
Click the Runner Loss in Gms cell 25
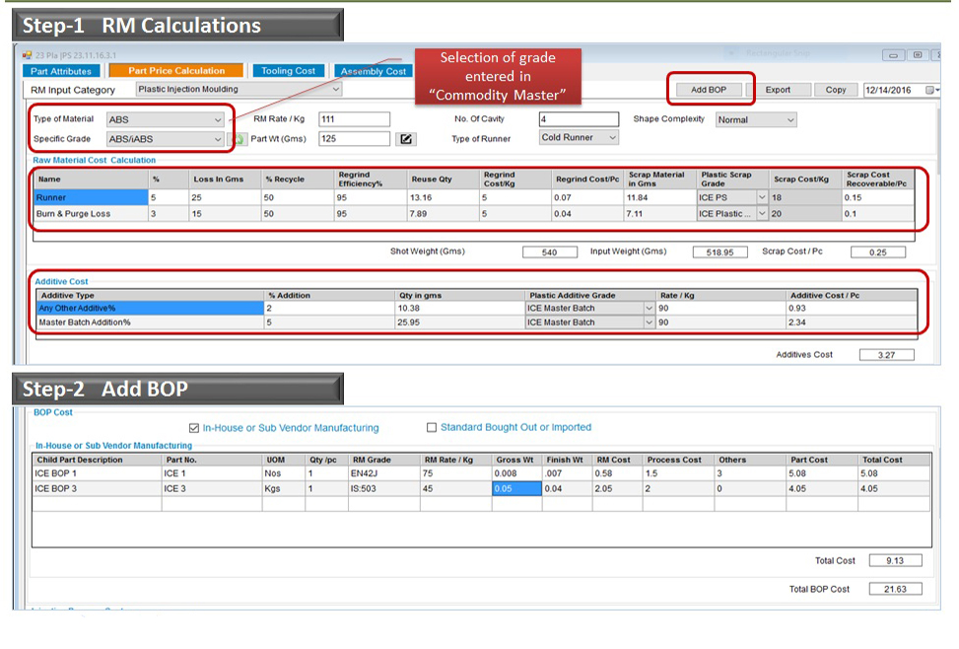coord(225,198)
